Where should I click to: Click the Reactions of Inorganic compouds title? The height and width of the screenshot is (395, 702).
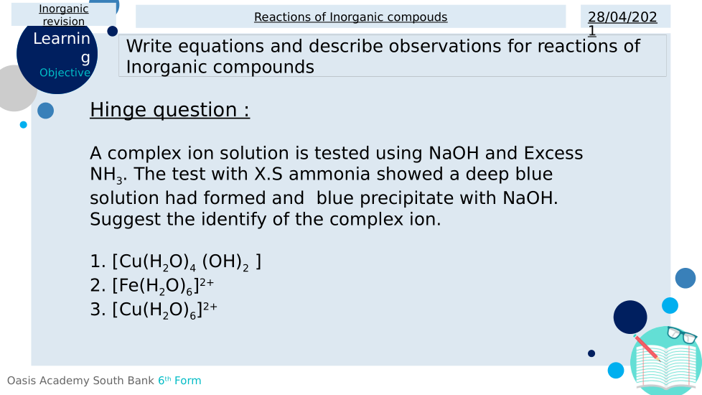click(x=350, y=17)
